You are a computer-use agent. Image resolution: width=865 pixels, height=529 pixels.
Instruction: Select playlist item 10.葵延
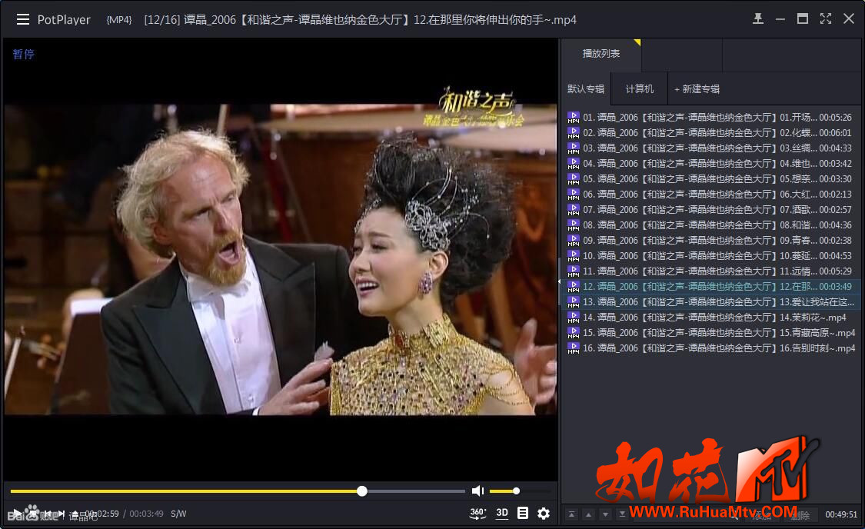[x=711, y=256]
